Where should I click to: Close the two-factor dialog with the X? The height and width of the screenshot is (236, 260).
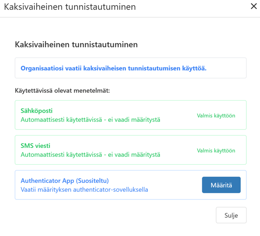click(254, 6)
